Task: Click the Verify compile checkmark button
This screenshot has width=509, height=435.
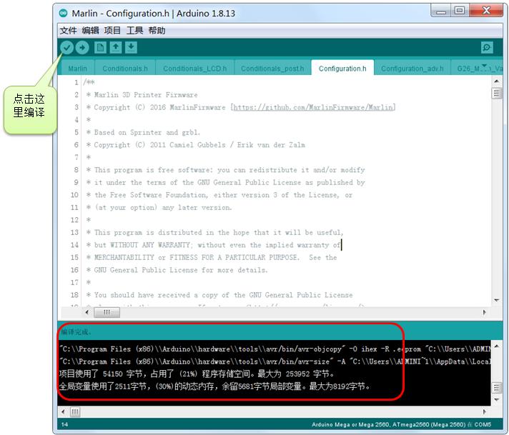Action: (x=66, y=48)
